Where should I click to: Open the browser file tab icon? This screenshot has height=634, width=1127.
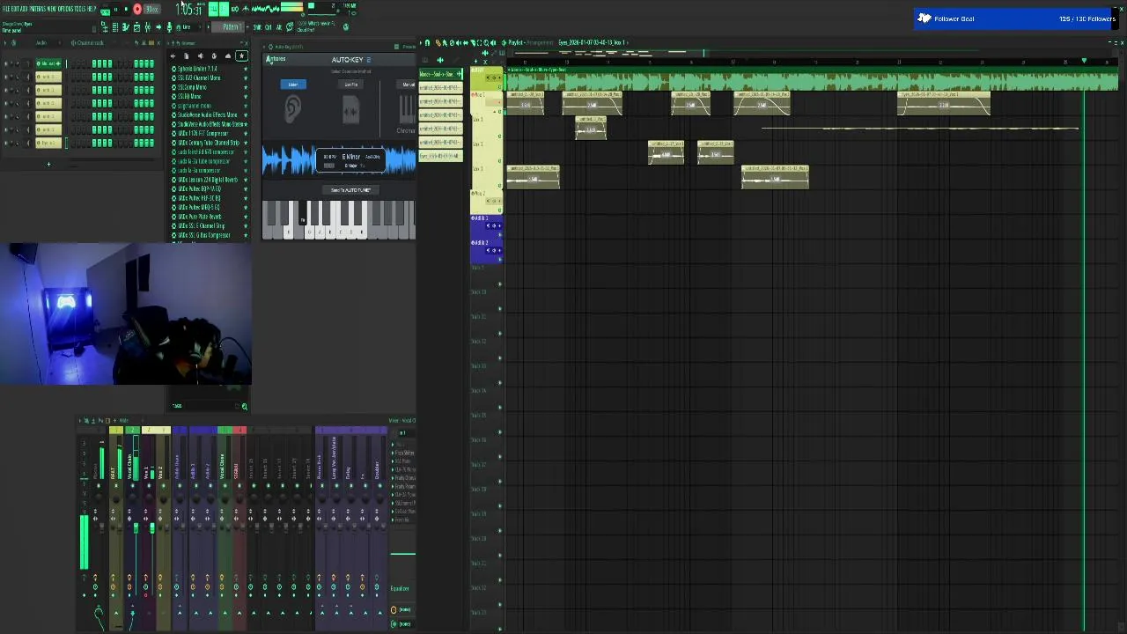(x=187, y=56)
